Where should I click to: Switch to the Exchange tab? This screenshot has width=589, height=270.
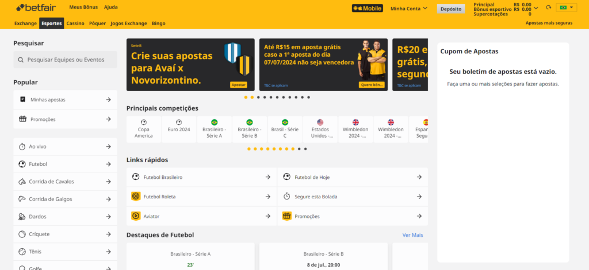click(x=25, y=24)
